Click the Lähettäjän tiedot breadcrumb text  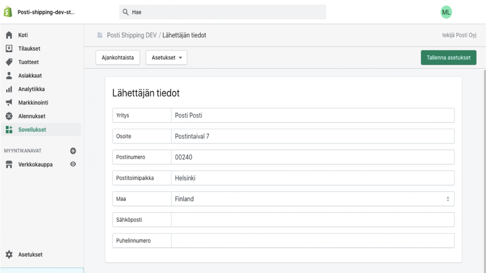point(184,35)
